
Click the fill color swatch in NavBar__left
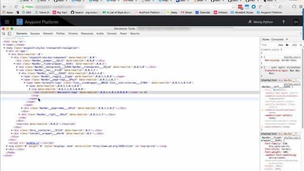(275, 90)
